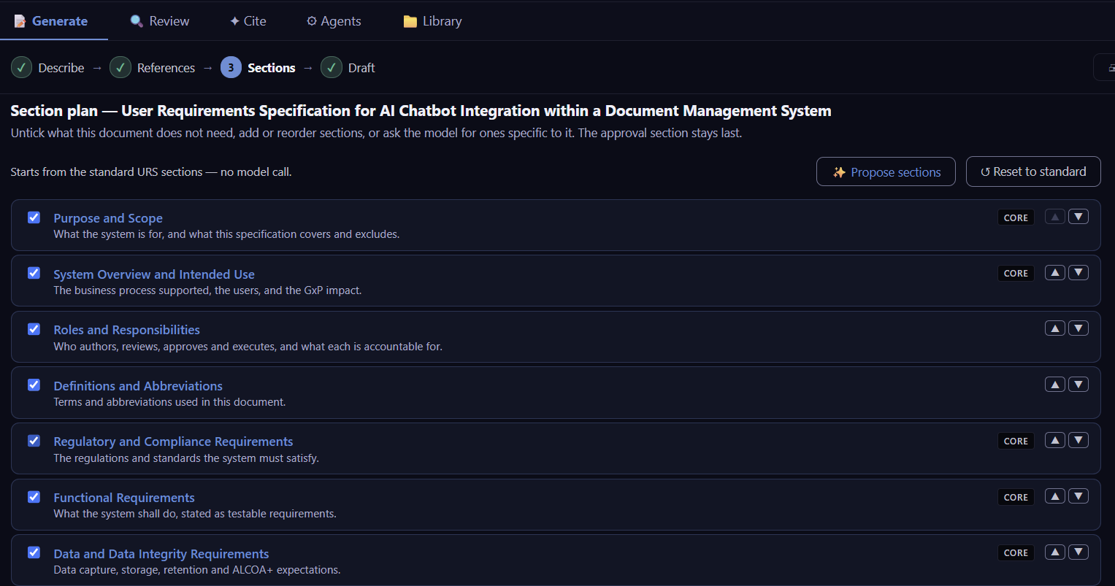Click CORE badge on System Overview row
The image size is (1115, 586).
[1016, 273]
